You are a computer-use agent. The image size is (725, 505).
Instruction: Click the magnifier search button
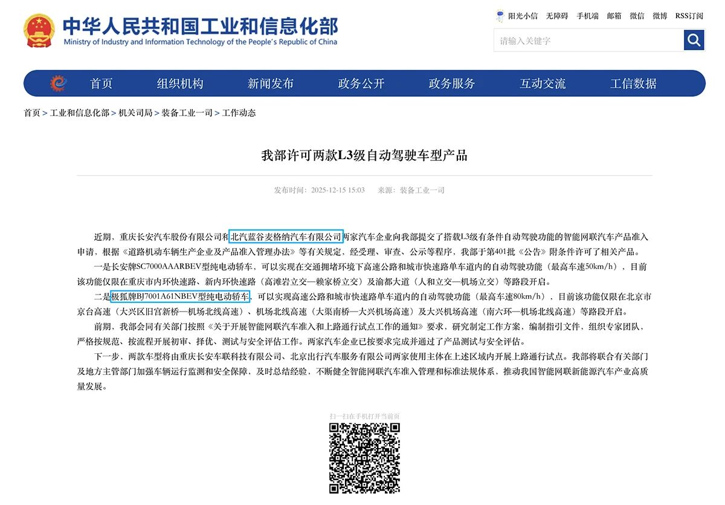tap(694, 41)
